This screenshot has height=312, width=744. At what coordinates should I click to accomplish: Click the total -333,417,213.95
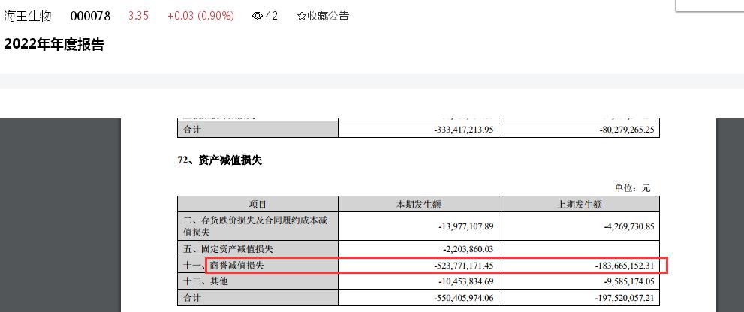(464, 130)
